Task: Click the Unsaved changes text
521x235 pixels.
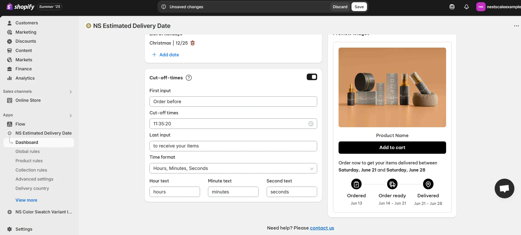Action: [186, 7]
